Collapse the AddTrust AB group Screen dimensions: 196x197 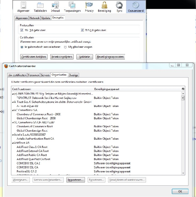tap(13, 143)
